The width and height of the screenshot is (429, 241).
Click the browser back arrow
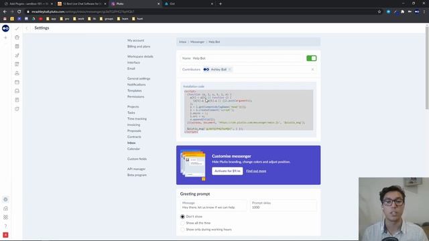tap(5, 12)
